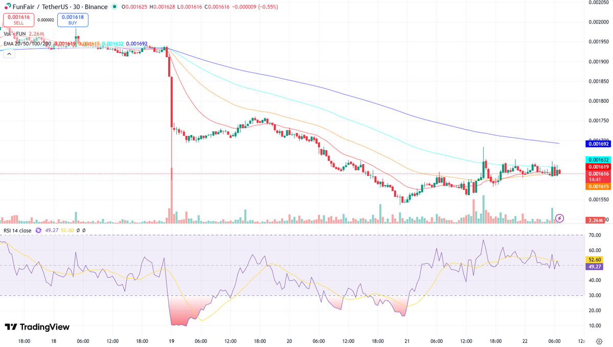Click the yellow 52.60 RSI legend value

point(67,230)
